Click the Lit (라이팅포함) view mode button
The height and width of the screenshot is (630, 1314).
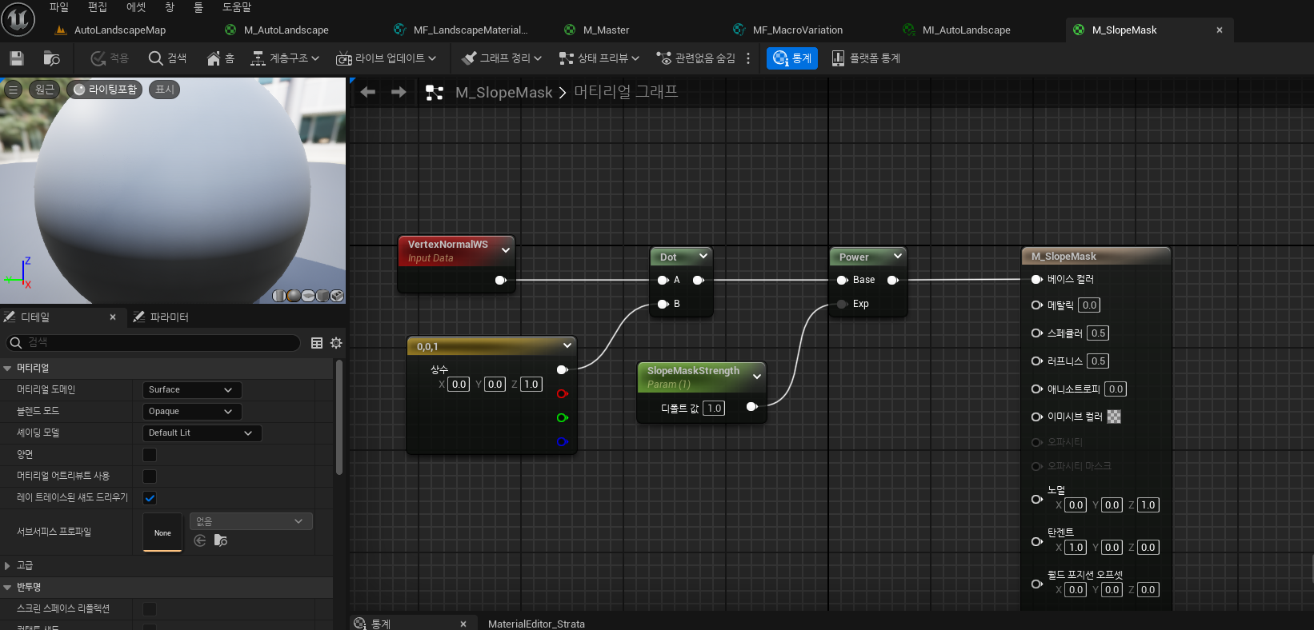pyautogui.click(x=105, y=90)
